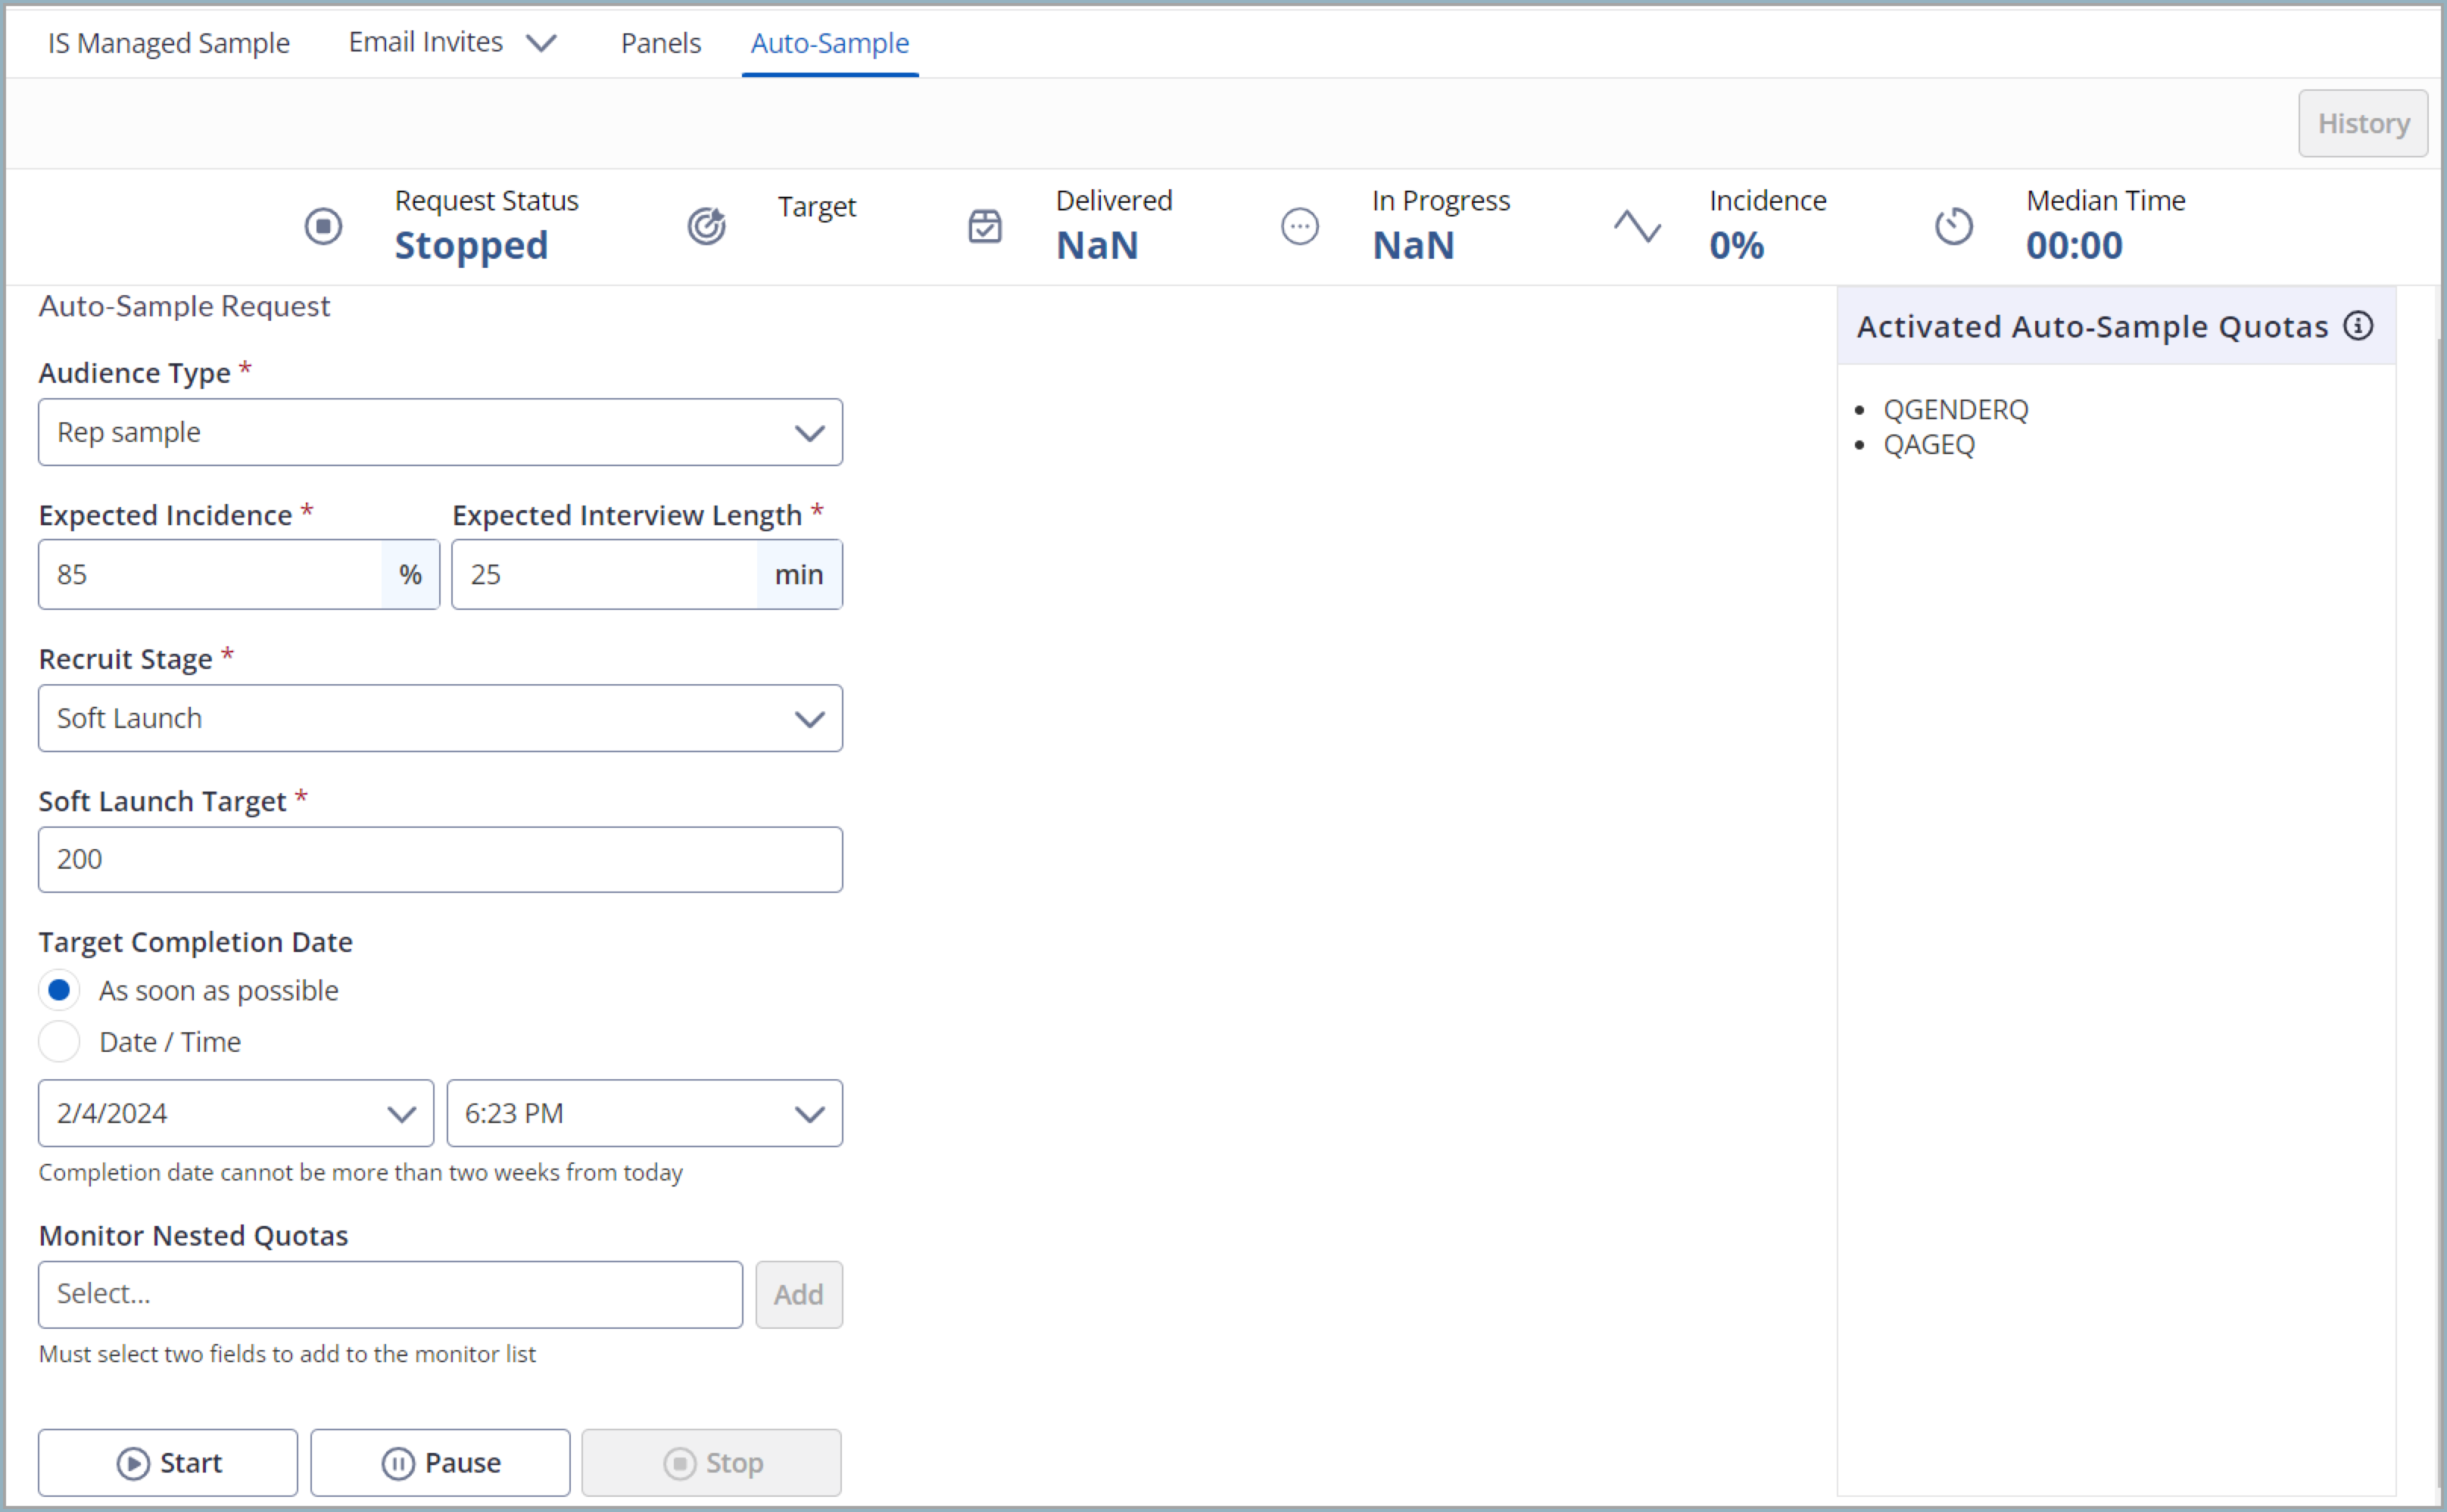Viewport: 2447px width, 1512px height.
Task: Open the Audience Type dropdown
Action: [x=440, y=432]
